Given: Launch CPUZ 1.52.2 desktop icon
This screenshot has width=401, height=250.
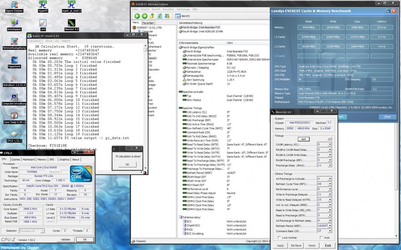Looking at the screenshot, I should pos(14,137).
